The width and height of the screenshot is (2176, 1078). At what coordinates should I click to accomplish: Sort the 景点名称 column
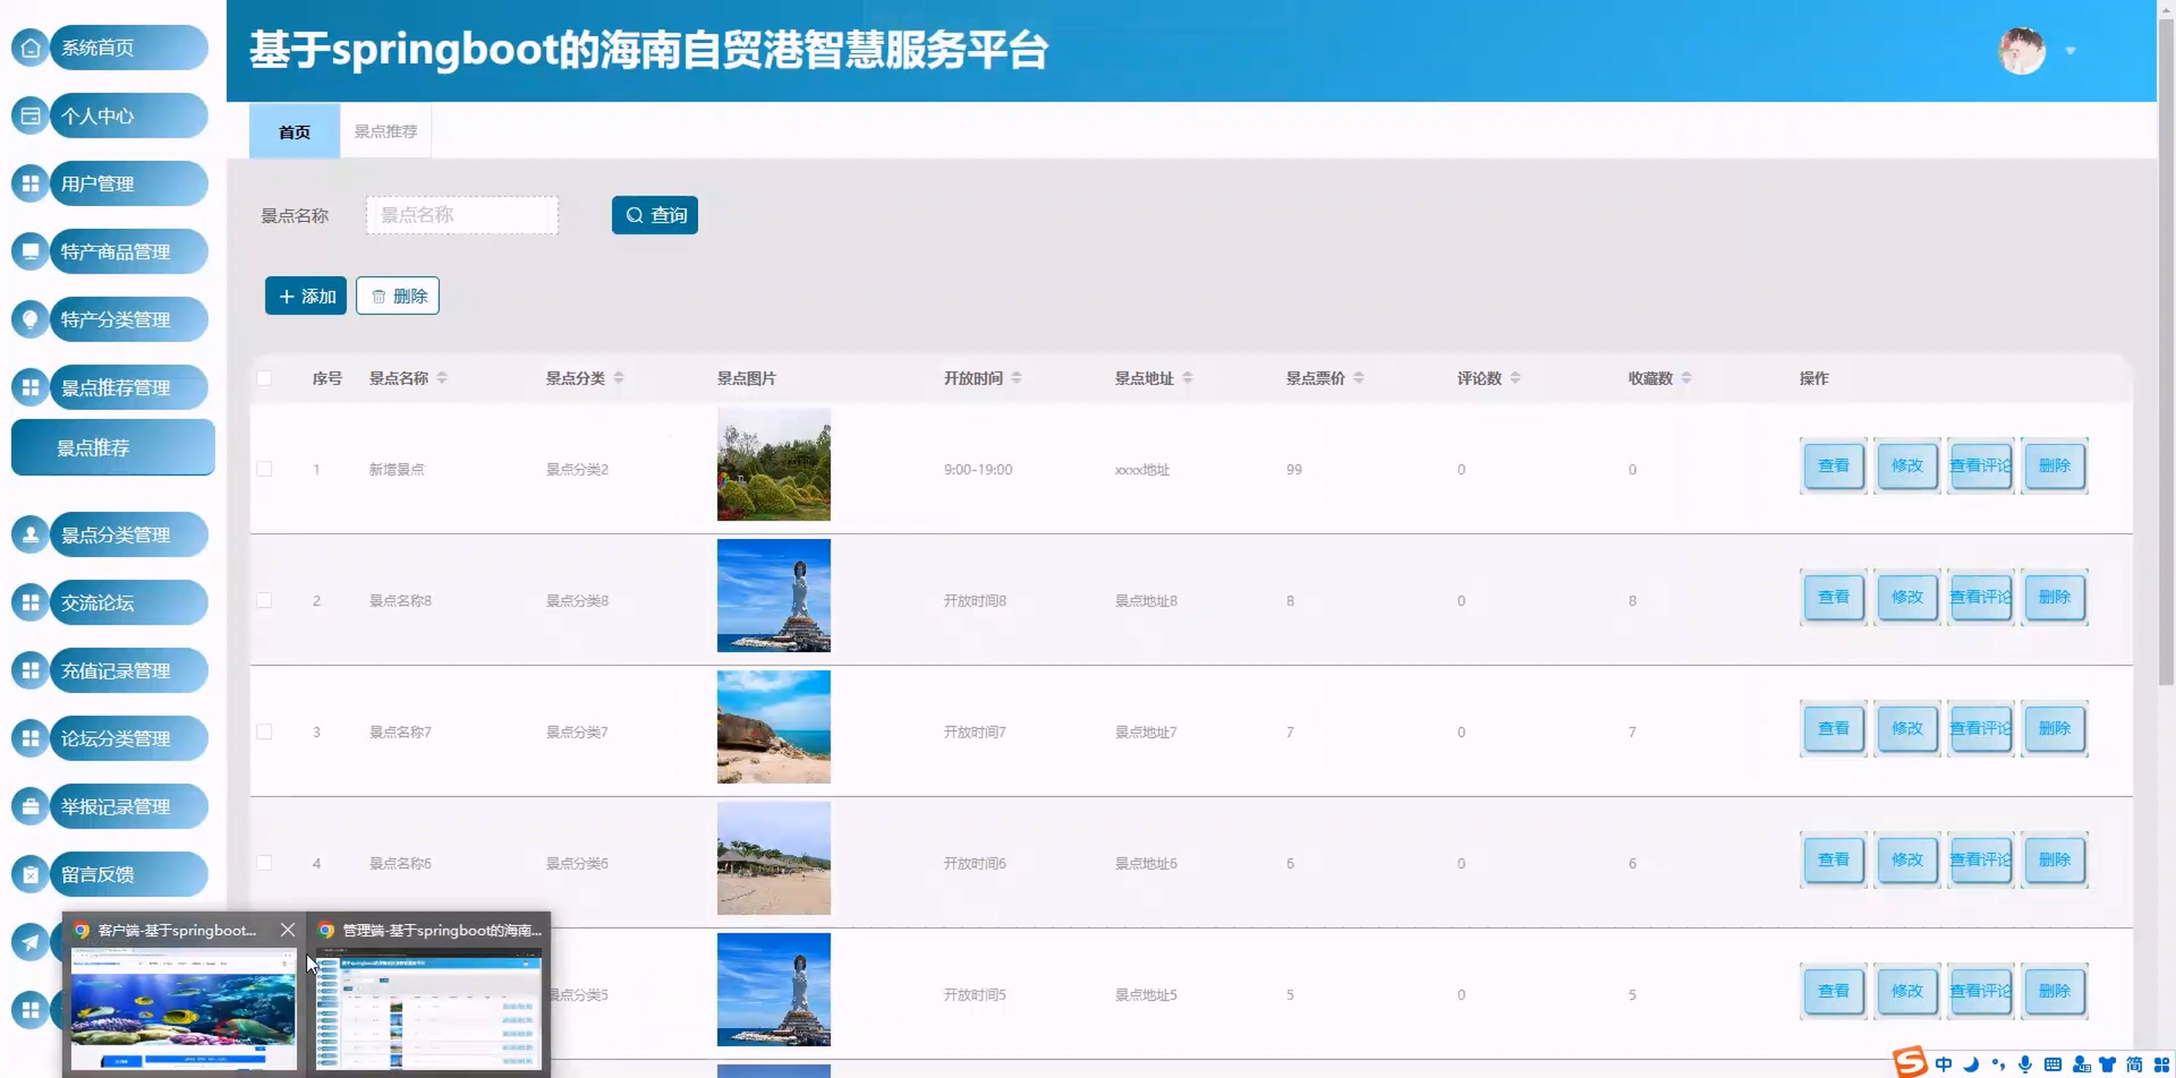click(x=442, y=378)
